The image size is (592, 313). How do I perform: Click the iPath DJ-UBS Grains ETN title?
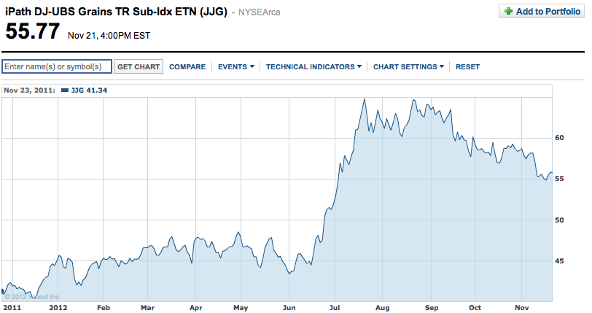117,12
